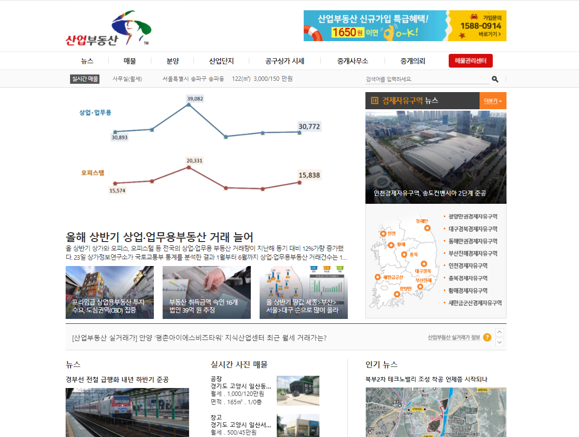Click the search keyword input field

pyautogui.click(x=426, y=79)
